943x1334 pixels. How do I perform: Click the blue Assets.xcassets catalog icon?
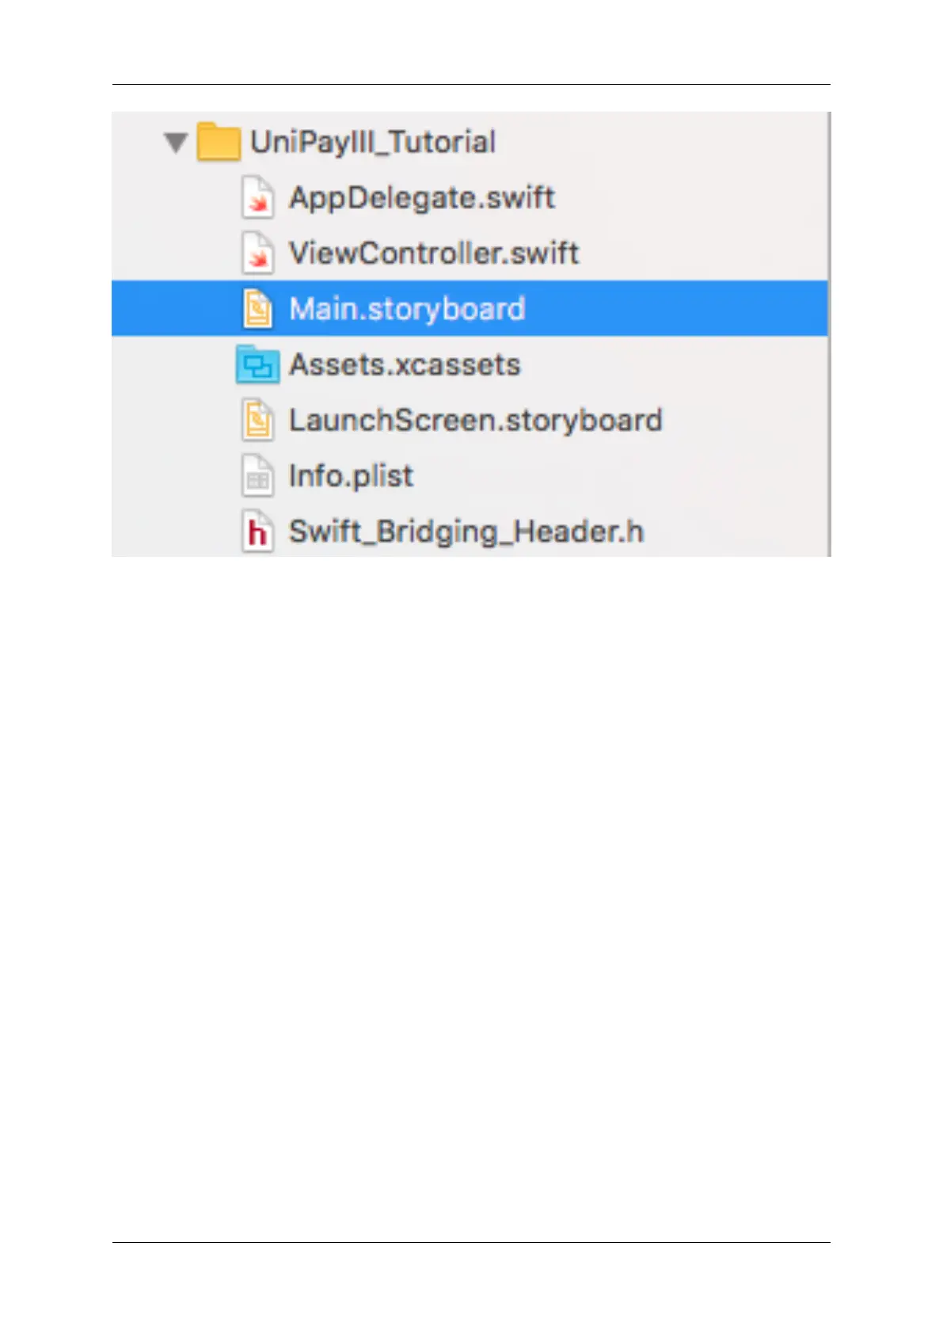click(257, 365)
